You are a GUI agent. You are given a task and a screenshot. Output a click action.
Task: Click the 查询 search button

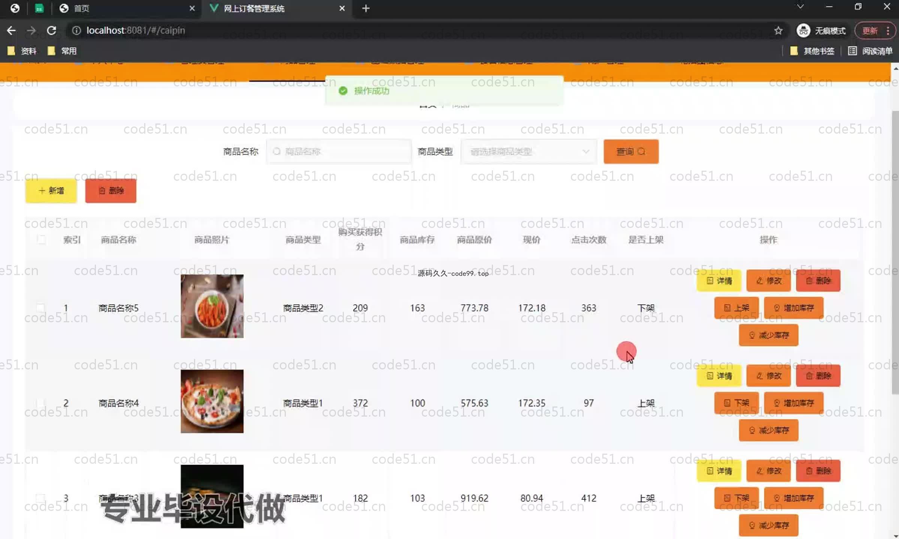(x=631, y=152)
